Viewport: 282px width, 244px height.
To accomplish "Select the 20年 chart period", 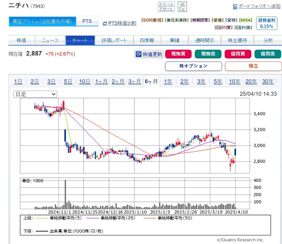I will click(251, 81).
